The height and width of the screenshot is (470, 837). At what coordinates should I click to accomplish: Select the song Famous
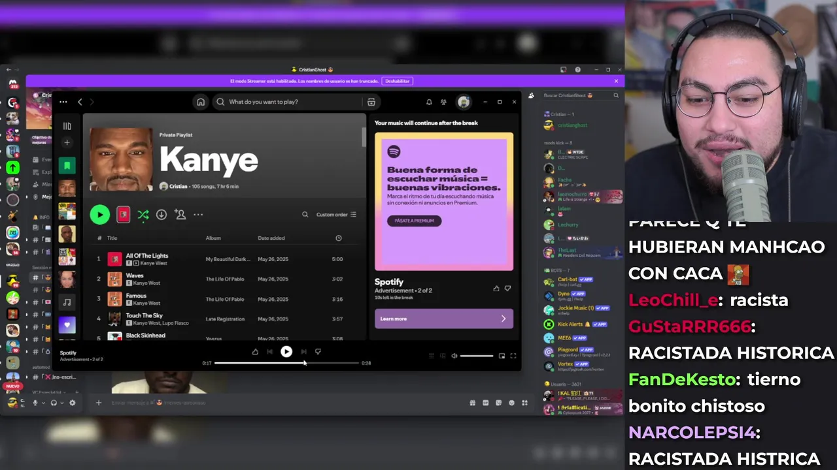click(136, 296)
